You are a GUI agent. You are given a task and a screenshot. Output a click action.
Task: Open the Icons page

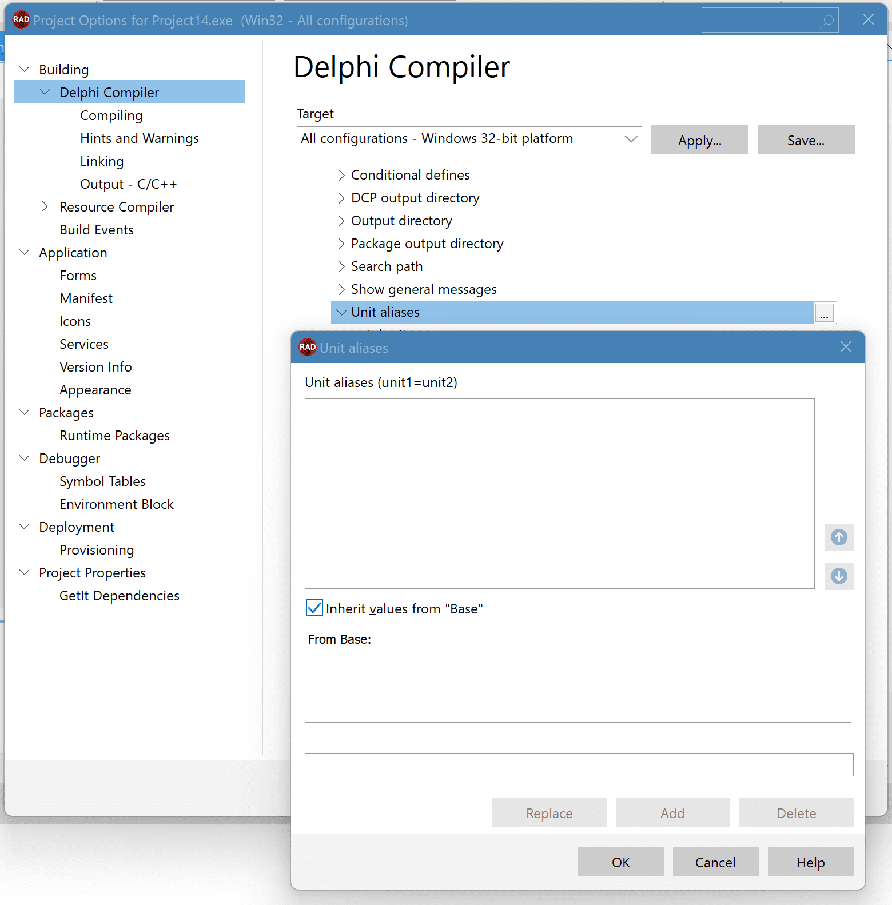[75, 321]
